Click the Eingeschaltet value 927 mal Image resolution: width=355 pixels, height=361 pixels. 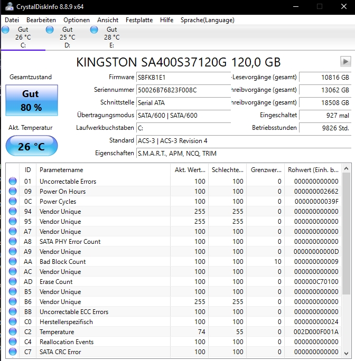click(325, 116)
